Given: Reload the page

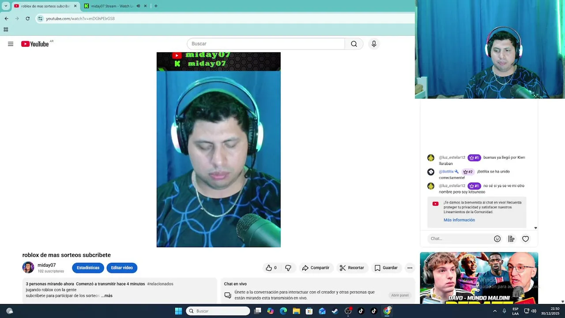Looking at the screenshot, I should [x=27, y=19].
